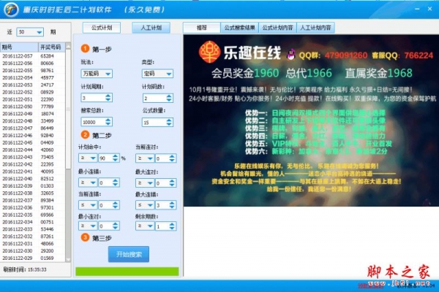Click the app logo icon in title bar
The height and width of the screenshot is (292, 439).
click(x=11, y=9)
